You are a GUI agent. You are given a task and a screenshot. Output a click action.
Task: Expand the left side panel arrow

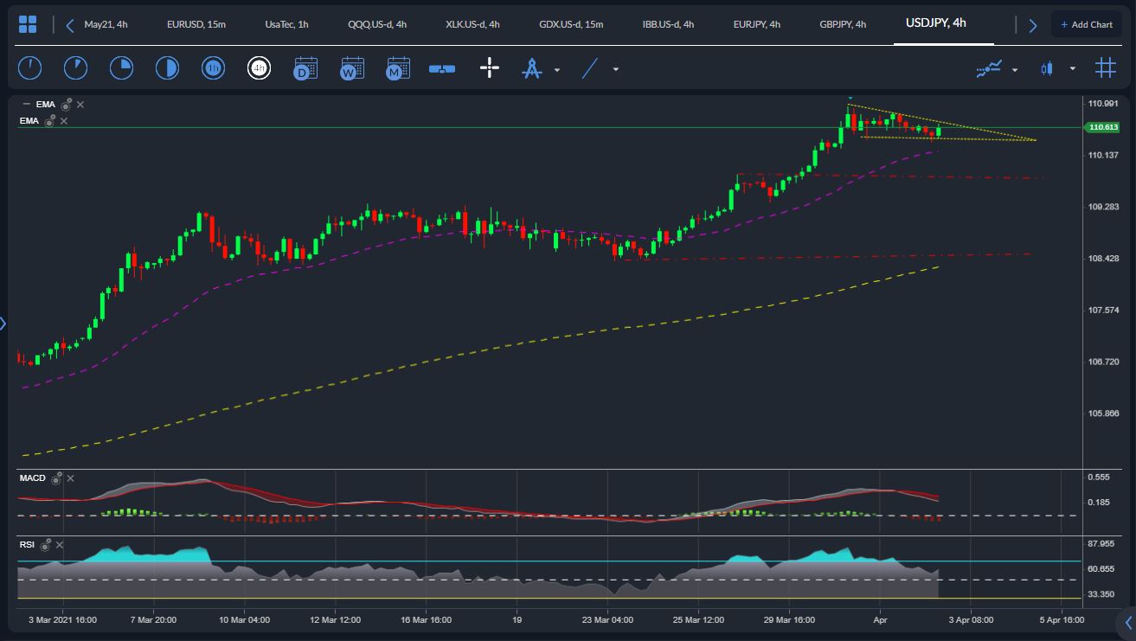(3, 324)
